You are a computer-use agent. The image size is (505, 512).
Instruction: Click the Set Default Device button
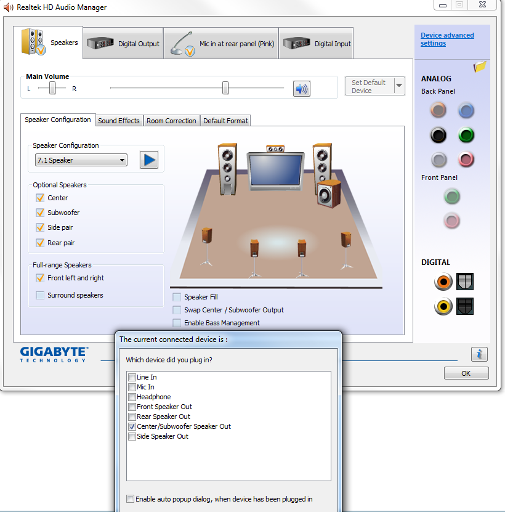coord(370,86)
